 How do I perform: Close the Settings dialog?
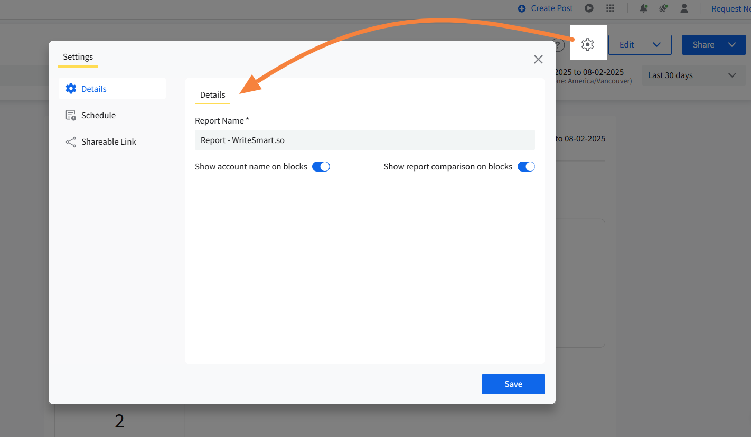538,60
